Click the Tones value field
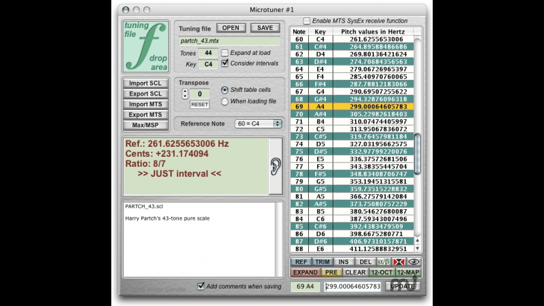This screenshot has height=306, width=544. click(208, 52)
